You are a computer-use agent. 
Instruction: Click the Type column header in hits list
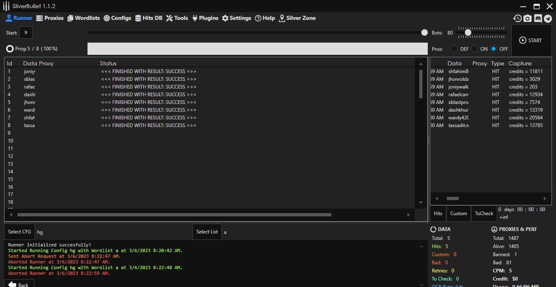pyautogui.click(x=497, y=63)
